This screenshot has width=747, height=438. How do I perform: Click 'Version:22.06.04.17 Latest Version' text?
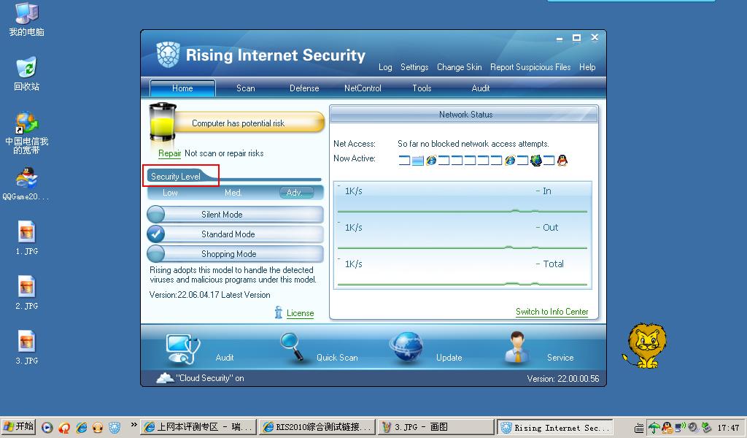[x=209, y=295]
